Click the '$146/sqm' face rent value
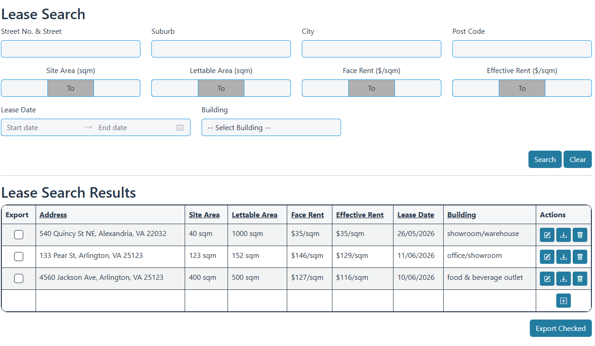This screenshot has width=595, height=346. (x=307, y=256)
